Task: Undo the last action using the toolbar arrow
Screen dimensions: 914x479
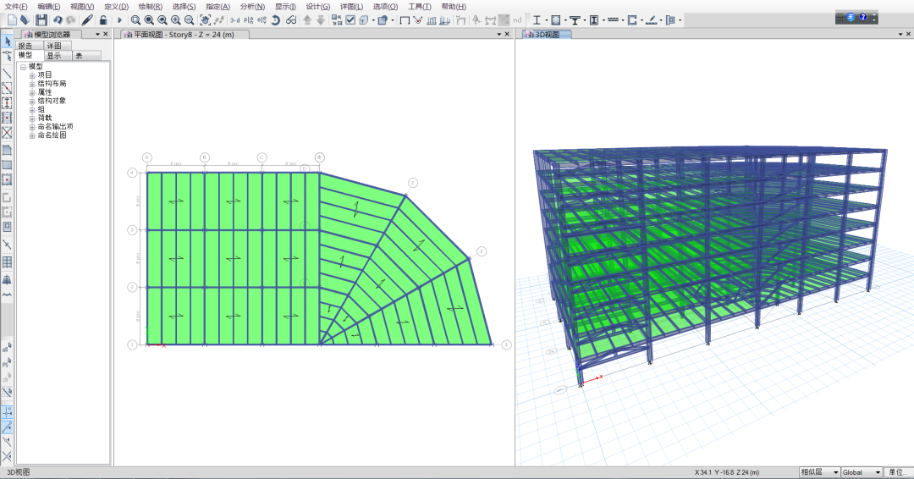Action: [58, 19]
